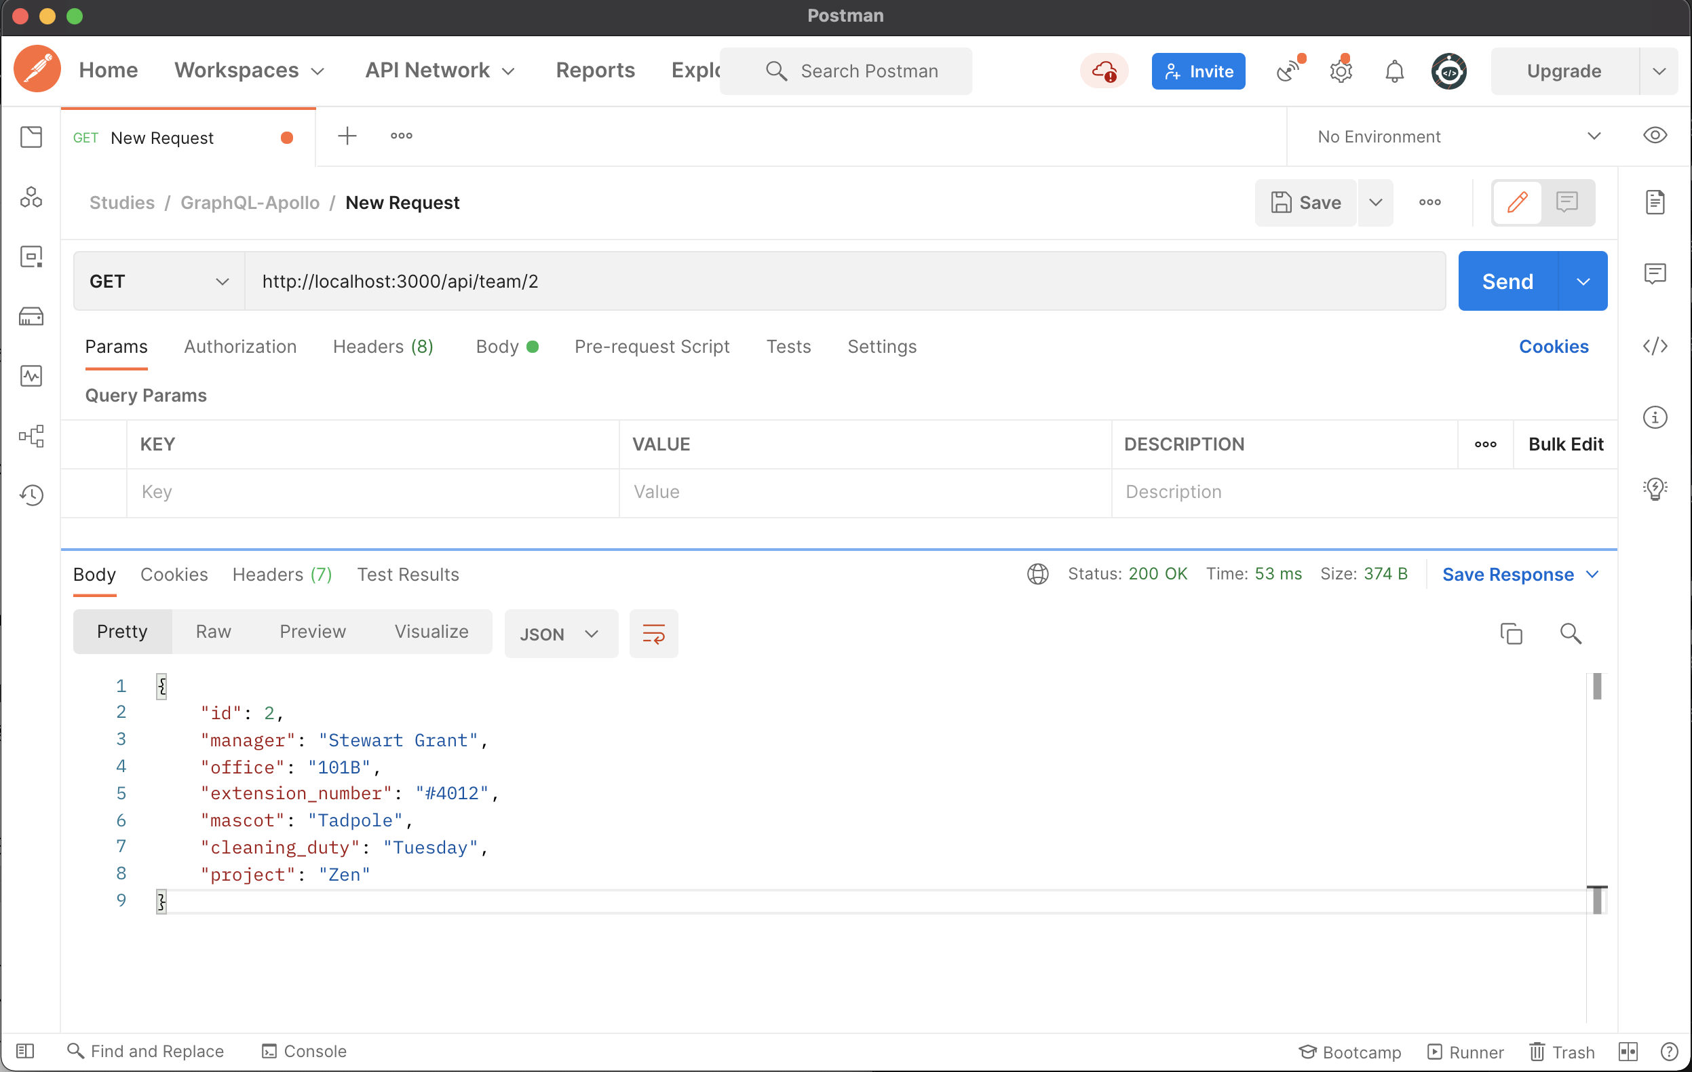Viewport: 1692px width, 1072px height.
Task: Open the GET method dropdown
Action: [x=159, y=281]
